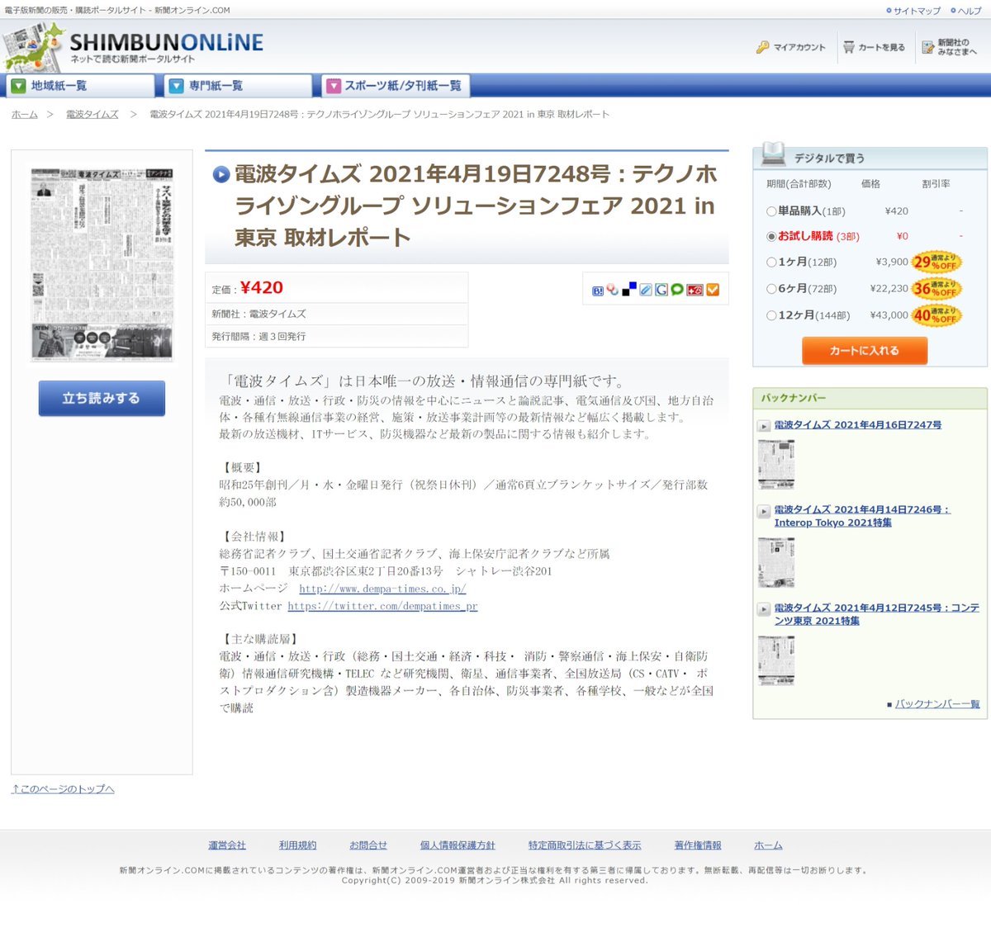
Task: Click the Delicious black and blue squares icon
Action: (629, 290)
